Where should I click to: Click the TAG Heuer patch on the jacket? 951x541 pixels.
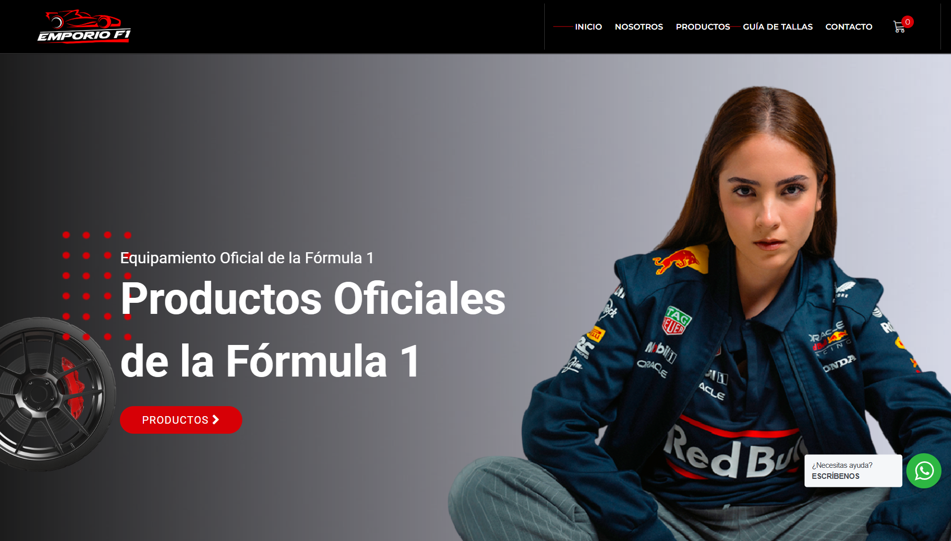(x=677, y=320)
